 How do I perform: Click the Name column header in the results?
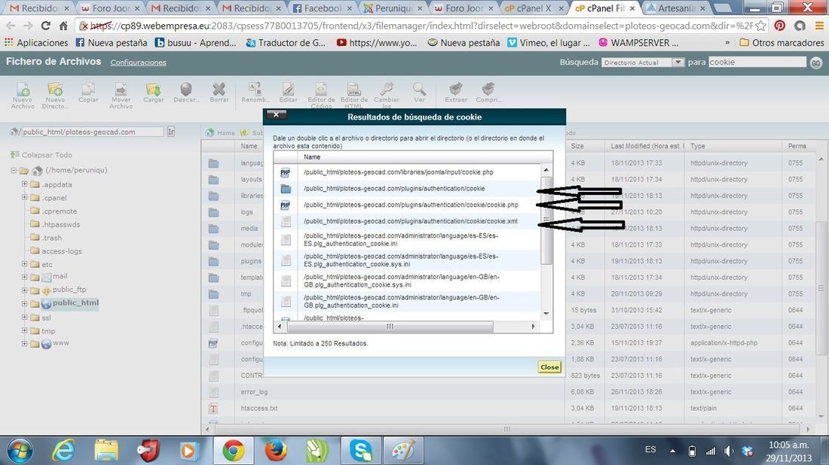pos(312,157)
